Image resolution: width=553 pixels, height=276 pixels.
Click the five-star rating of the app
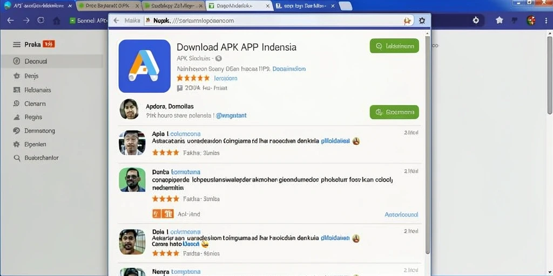click(x=193, y=78)
